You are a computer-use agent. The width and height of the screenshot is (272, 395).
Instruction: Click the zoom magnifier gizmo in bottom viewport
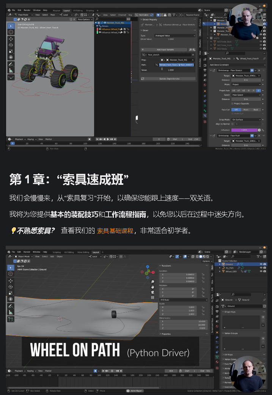153,282
